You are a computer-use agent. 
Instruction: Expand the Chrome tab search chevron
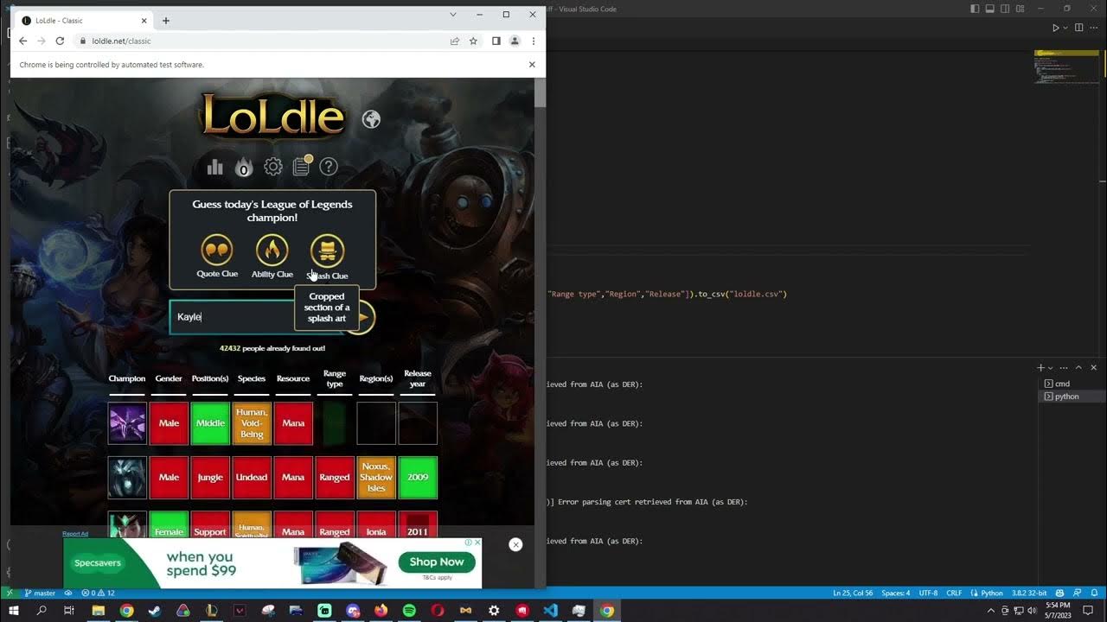pos(453,15)
